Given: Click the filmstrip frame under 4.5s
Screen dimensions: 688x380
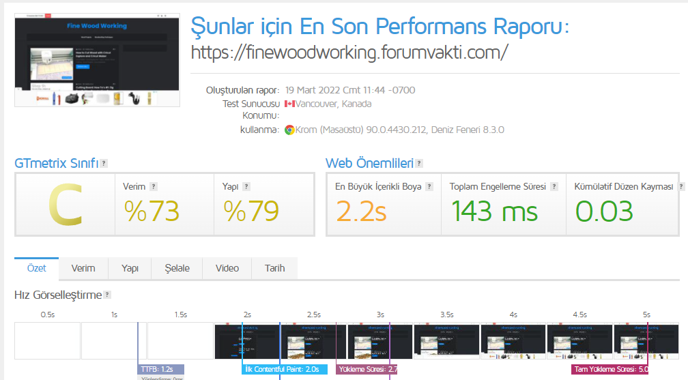Looking at the screenshot, I should (579, 341).
